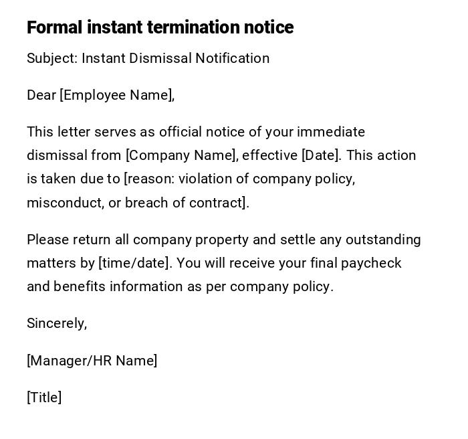
Task: Click the [Title] placeholder
Action: (44, 398)
